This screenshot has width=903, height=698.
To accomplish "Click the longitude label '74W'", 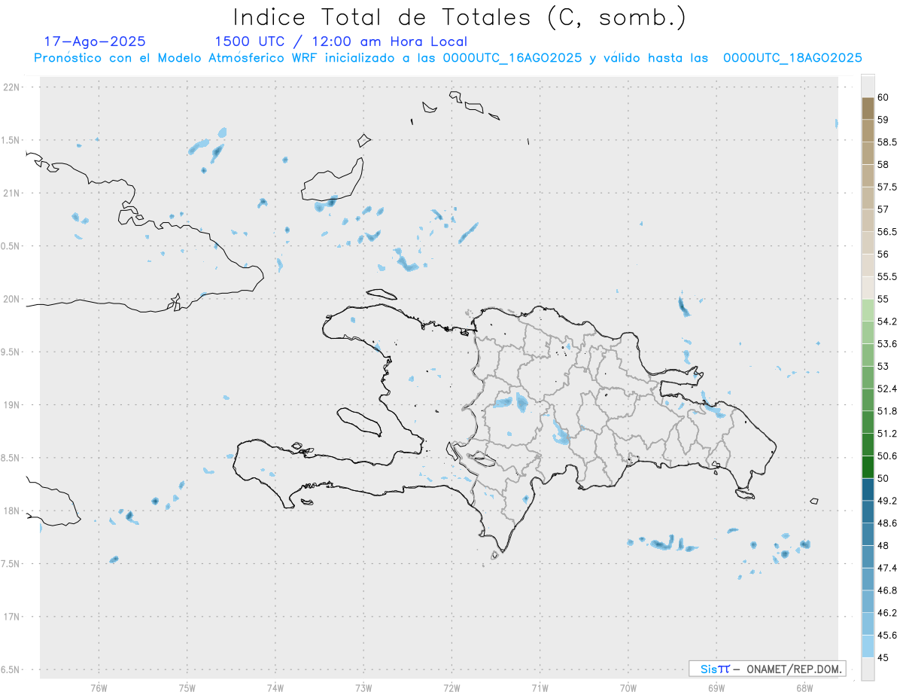I will [275, 688].
